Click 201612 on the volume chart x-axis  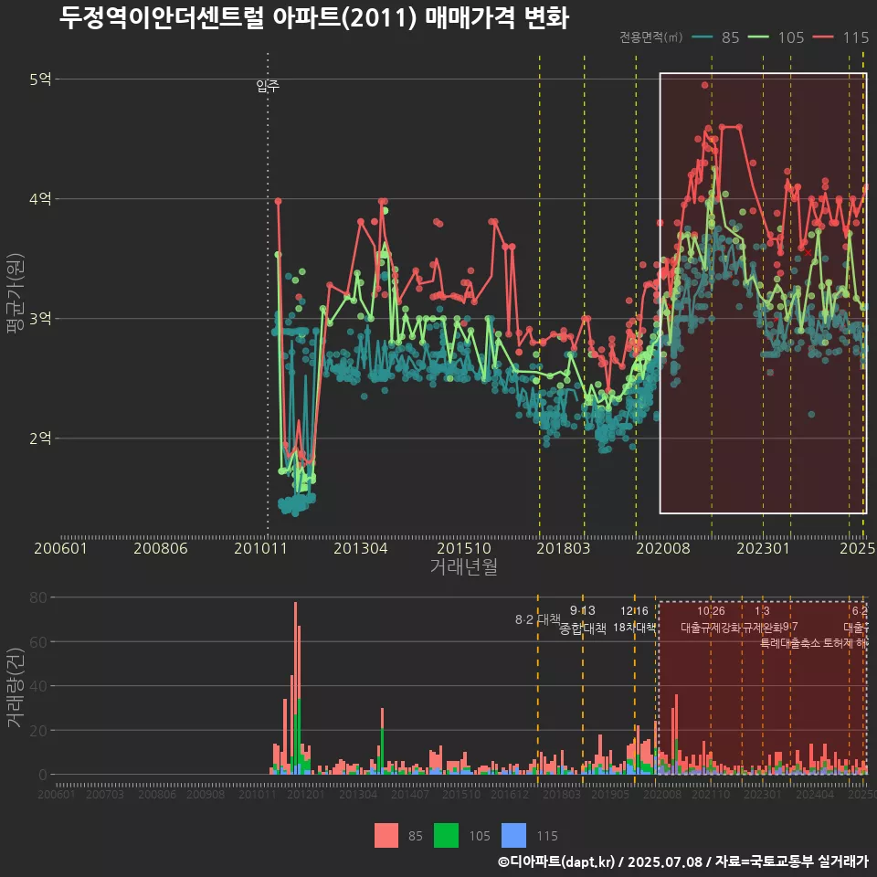[510, 794]
